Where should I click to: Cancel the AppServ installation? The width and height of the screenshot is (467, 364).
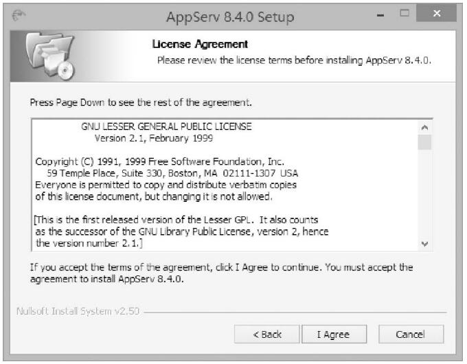tap(411, 334)
